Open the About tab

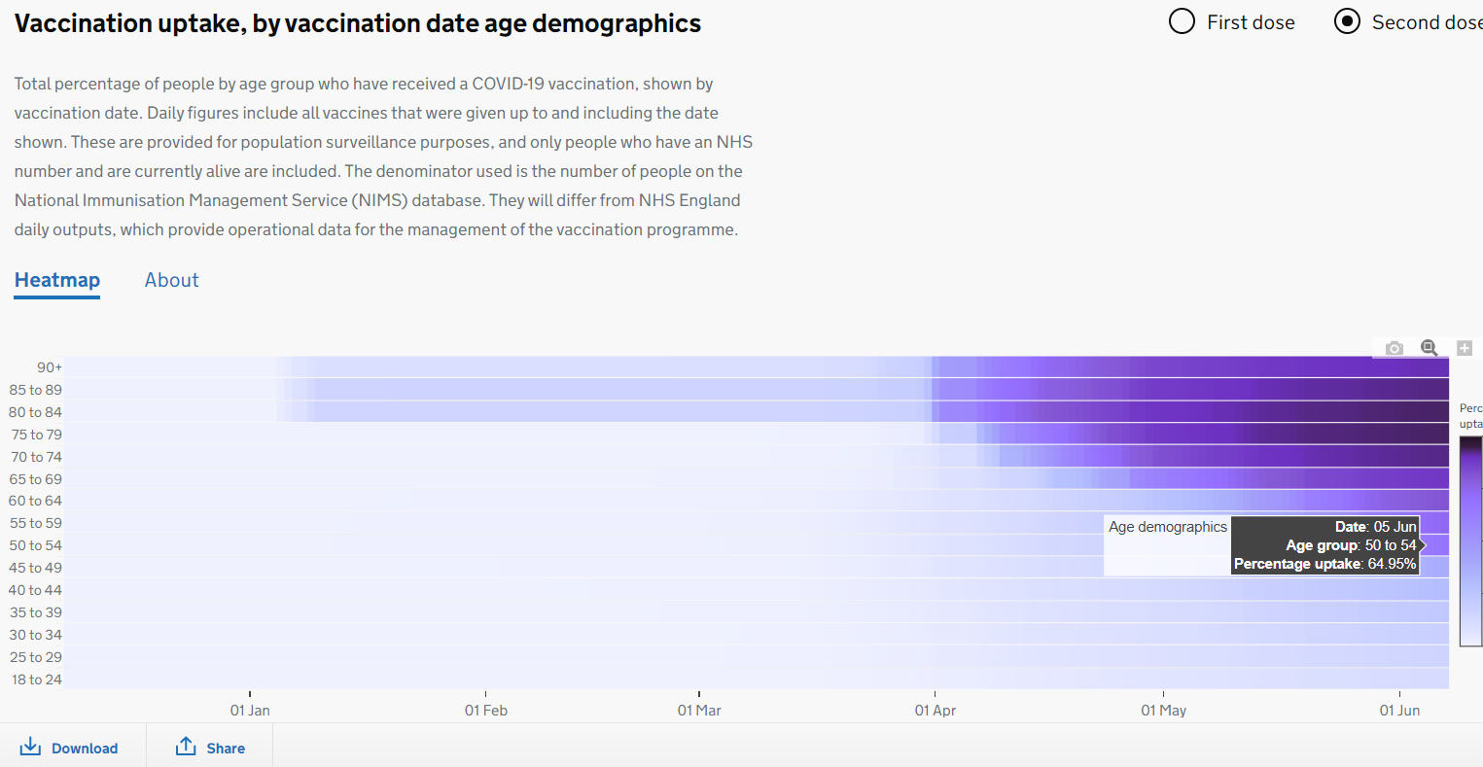tap(172, 280)
